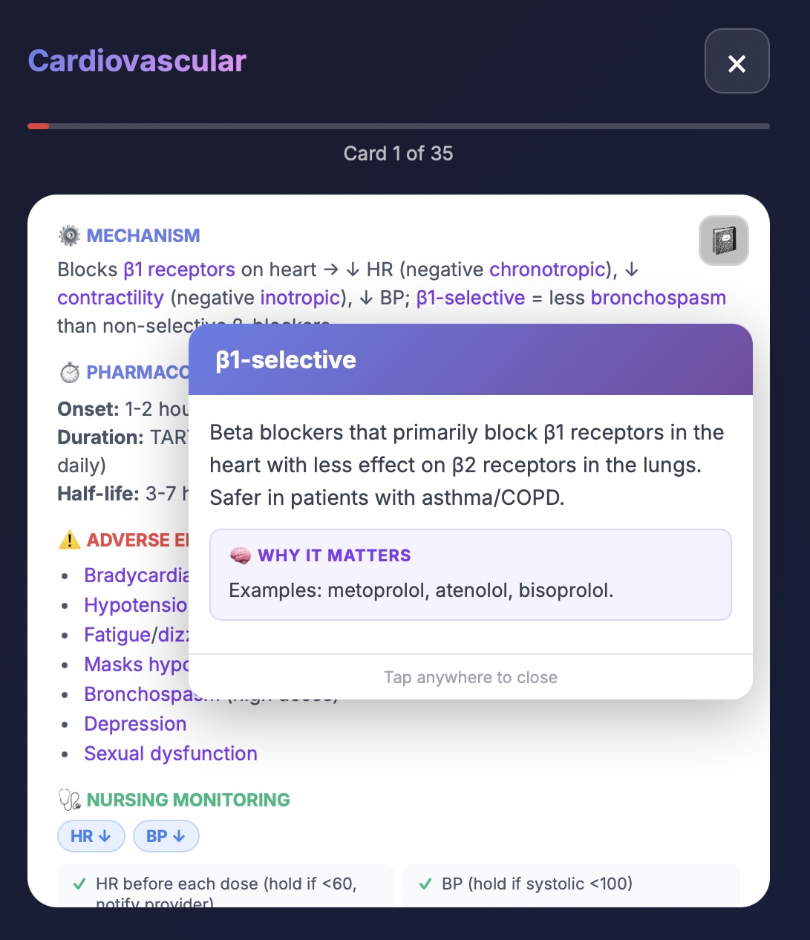
Task: Open the contractility term definition
Action: click(x=111, y=298)
